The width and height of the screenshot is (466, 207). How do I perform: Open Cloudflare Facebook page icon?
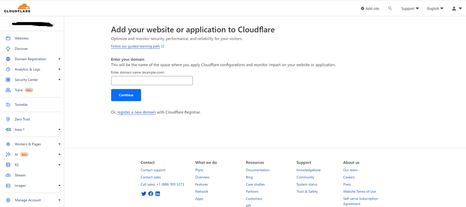click(151, 194)
